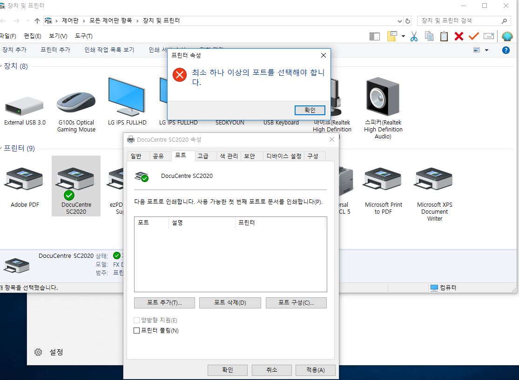Open the views dropdown arrow above the device list
Screen dimensions: 519x380
click(486, 50)
